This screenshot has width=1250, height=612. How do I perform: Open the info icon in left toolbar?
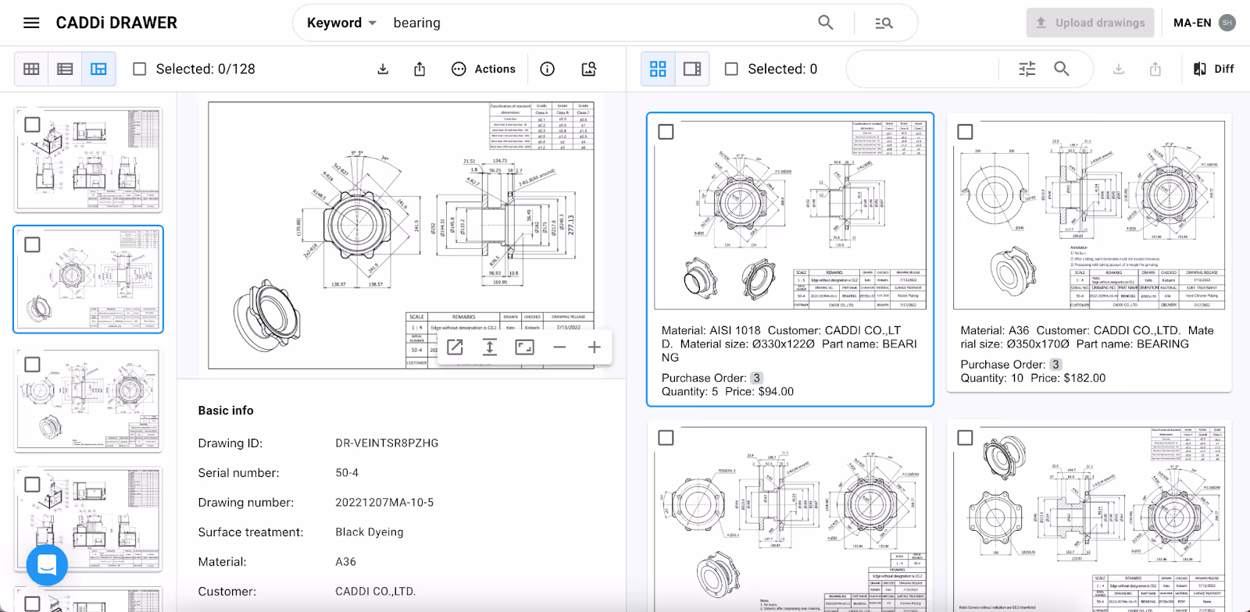[x=548, y=69]
